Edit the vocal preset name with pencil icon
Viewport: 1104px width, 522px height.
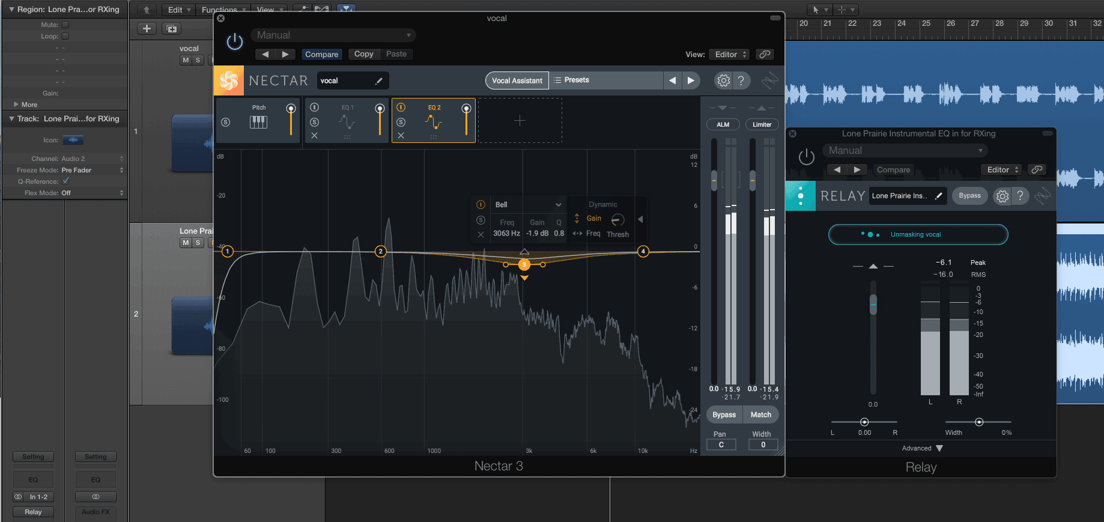click(x=379, y=81)
